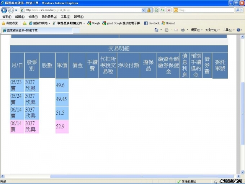The image size is (245, 184).
Task: Click the 05/24 賣 date cell
Action: point(17,99)
